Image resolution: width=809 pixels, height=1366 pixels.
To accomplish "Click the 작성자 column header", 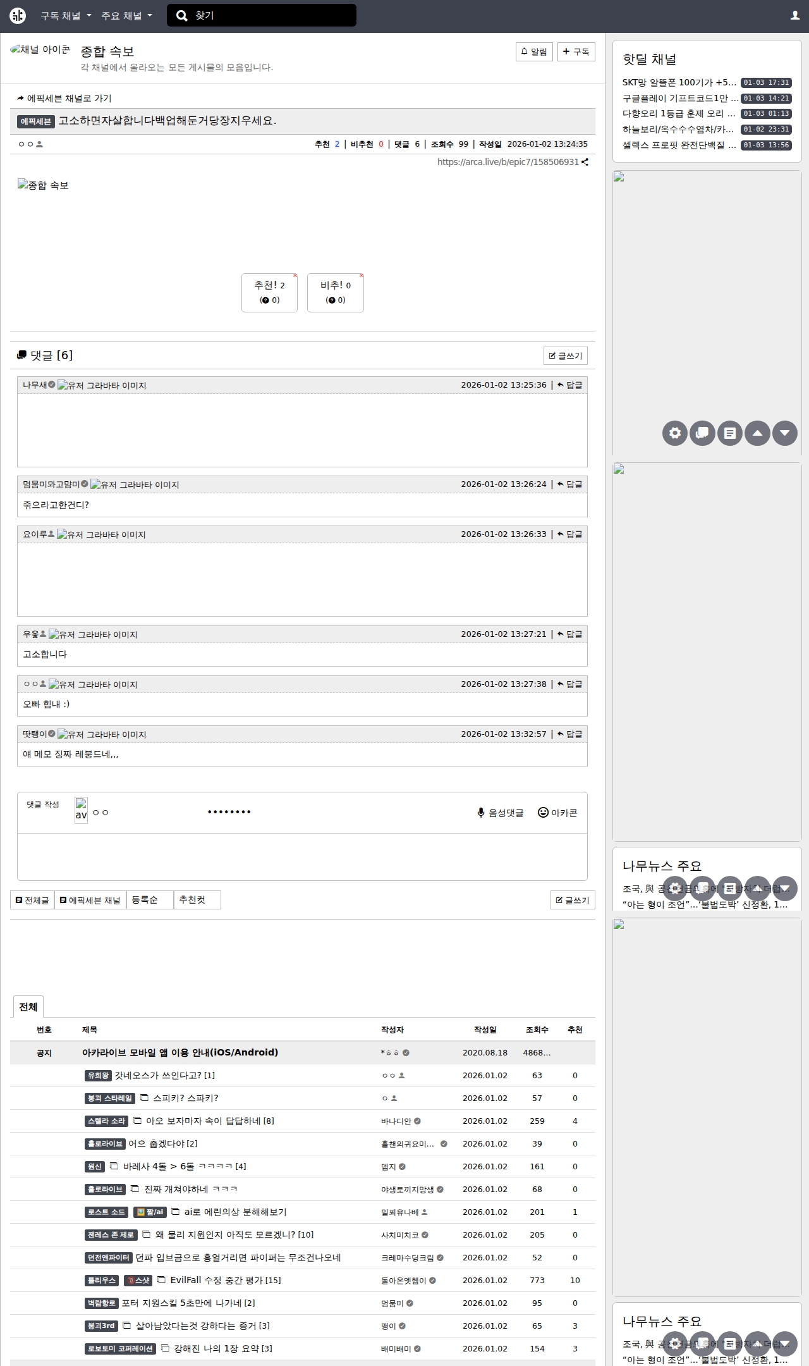I will pos(392,1030).
